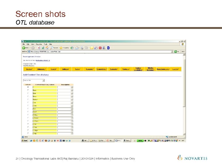Select the default radio for the blank first row
The height and width of the screenshot is (166, 222).
[x=28, y=87]
